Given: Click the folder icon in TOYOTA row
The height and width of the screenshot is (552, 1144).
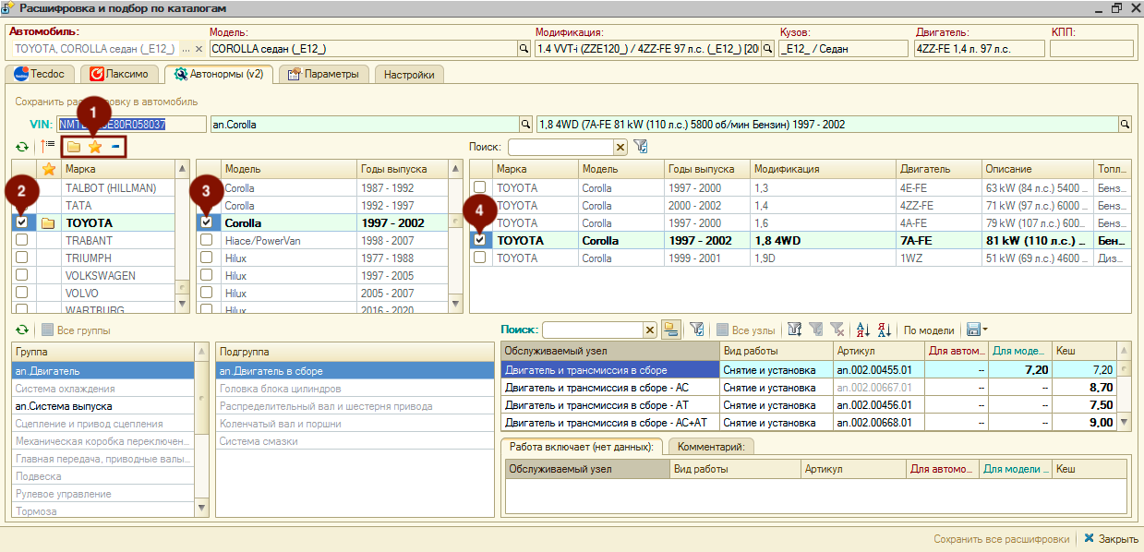Looking at the screenshot, I should point(48,223).
